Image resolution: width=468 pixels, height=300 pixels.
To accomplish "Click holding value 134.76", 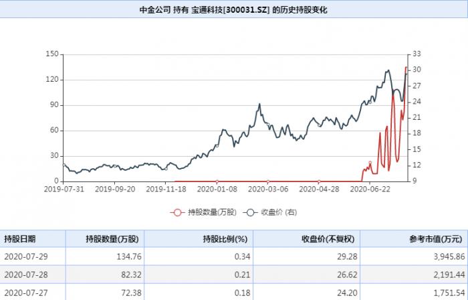I will [129, 256].
